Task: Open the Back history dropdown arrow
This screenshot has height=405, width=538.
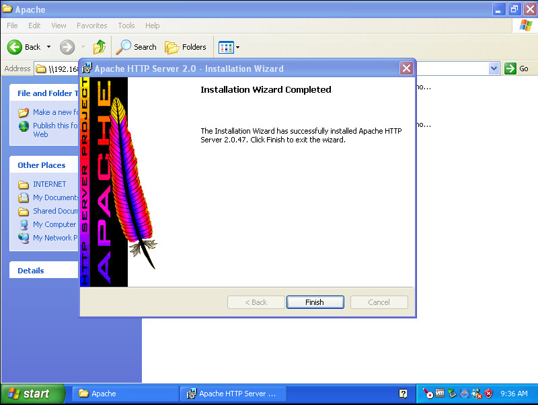Action: pyautogui.click(x=48, y=47)
